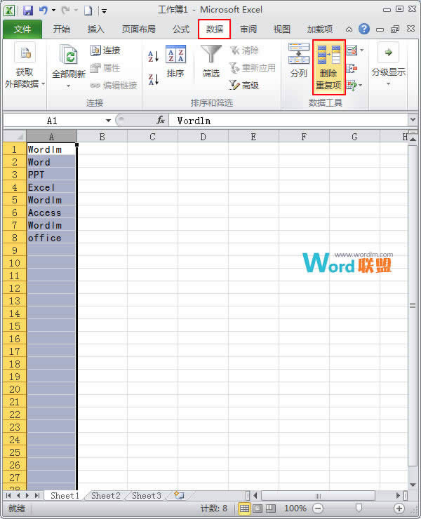Click the vertical scrollbar thumb
This screenshot has height=519, width=421.
[x=413, y=305]
